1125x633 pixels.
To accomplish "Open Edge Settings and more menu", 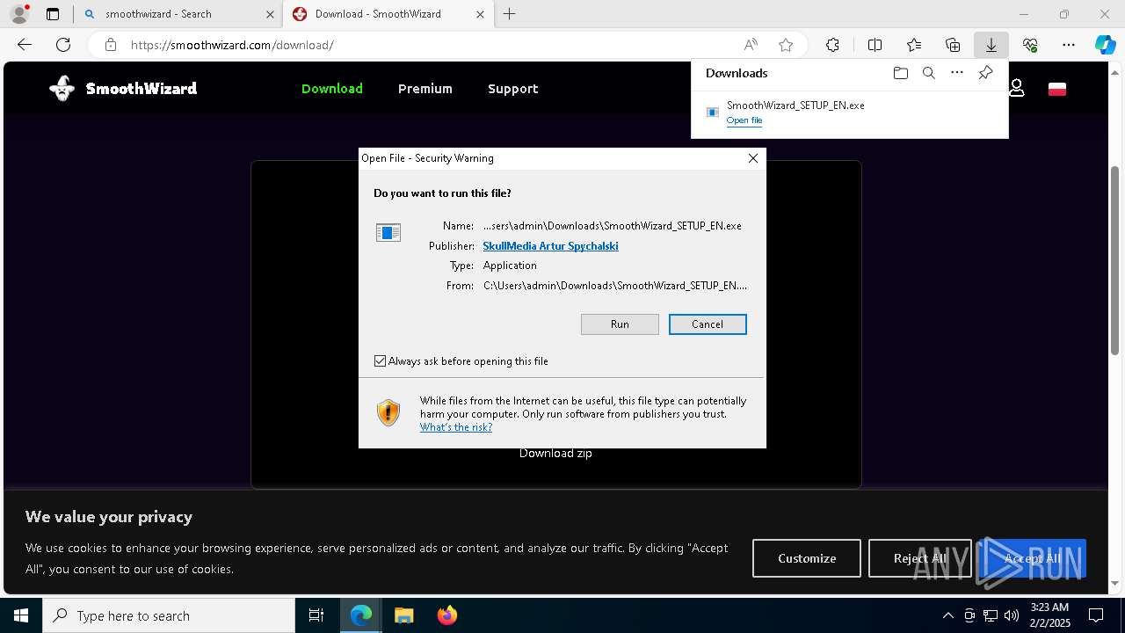I will click(x=1069, y=45).
